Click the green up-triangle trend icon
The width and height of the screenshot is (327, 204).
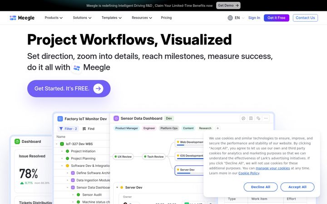click(x=22, y=183)
